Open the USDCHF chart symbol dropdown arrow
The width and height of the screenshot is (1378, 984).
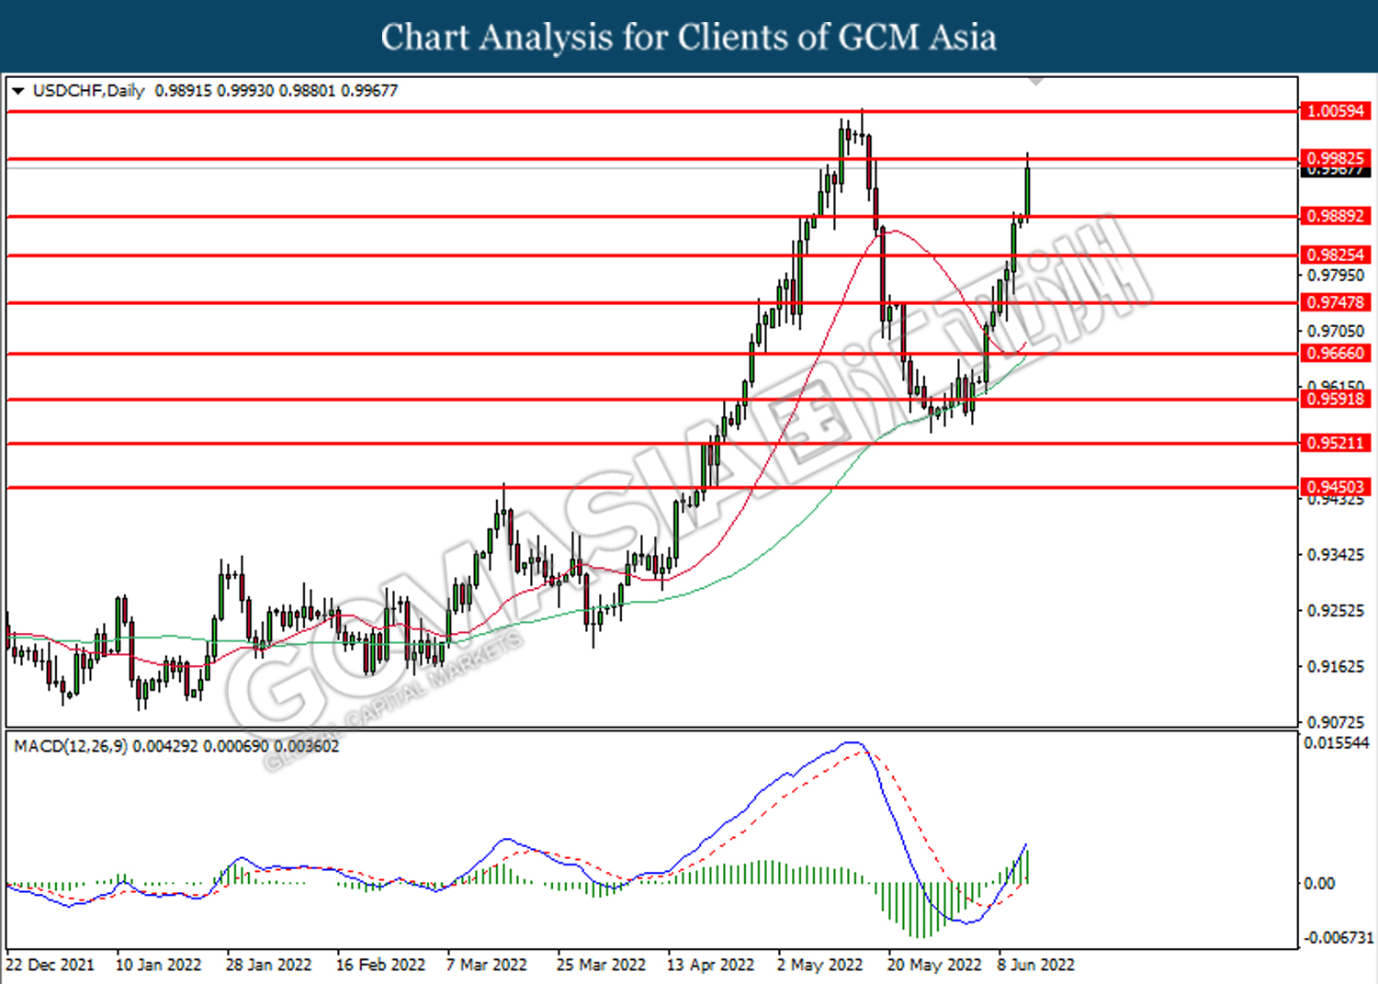pos(17,91)
